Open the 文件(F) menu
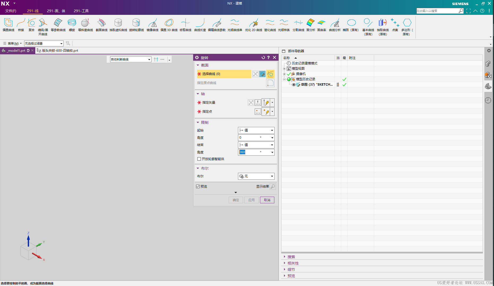The image size is (494, 286). pos(11,11)
